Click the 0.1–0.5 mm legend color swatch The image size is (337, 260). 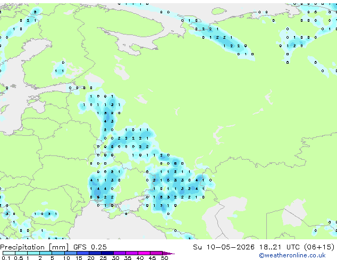pyautogui.click(x=9, y=253)
